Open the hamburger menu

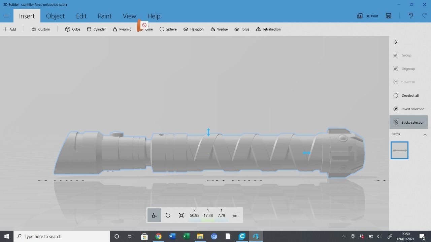click(x=6, y=16)
